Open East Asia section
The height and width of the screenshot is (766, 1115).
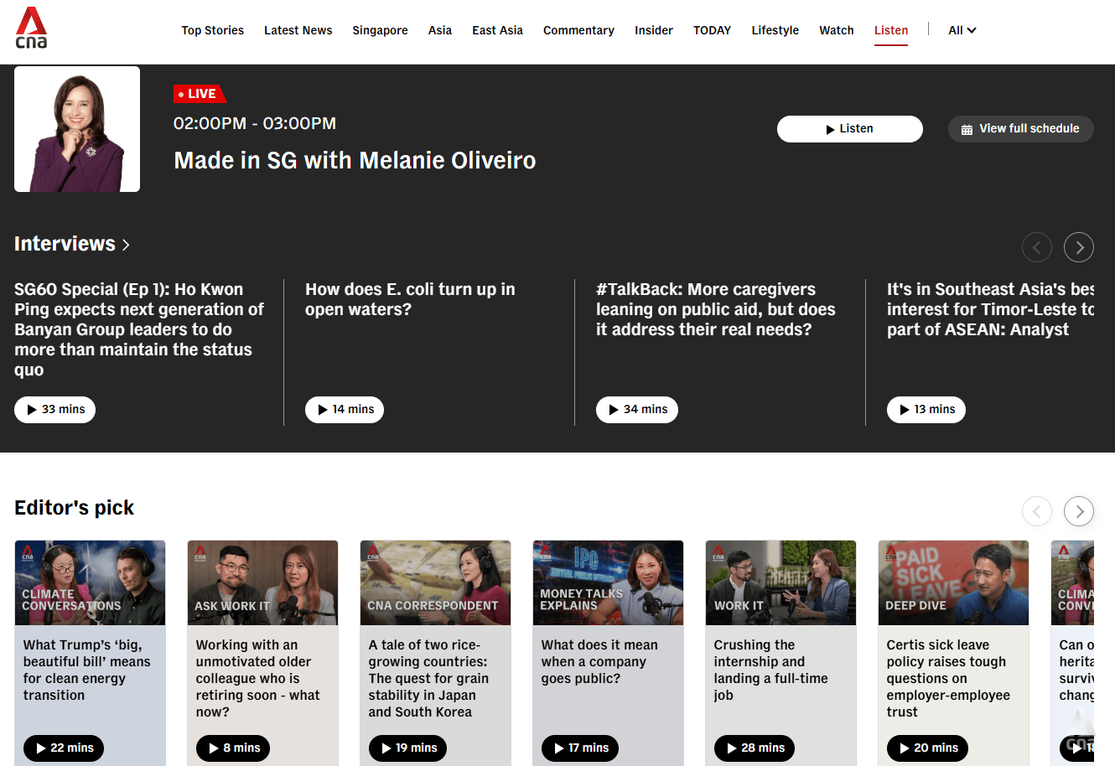[497, 30]
